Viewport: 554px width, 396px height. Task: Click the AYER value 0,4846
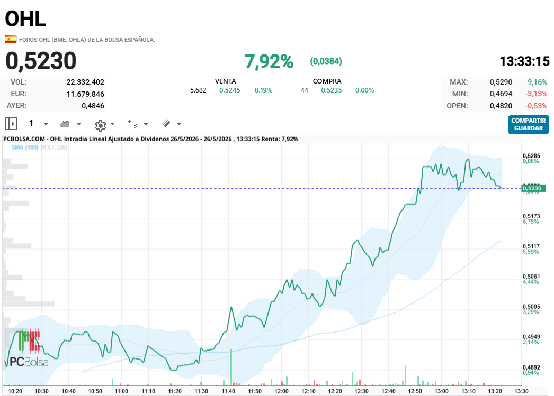click(x=93, y=106)
